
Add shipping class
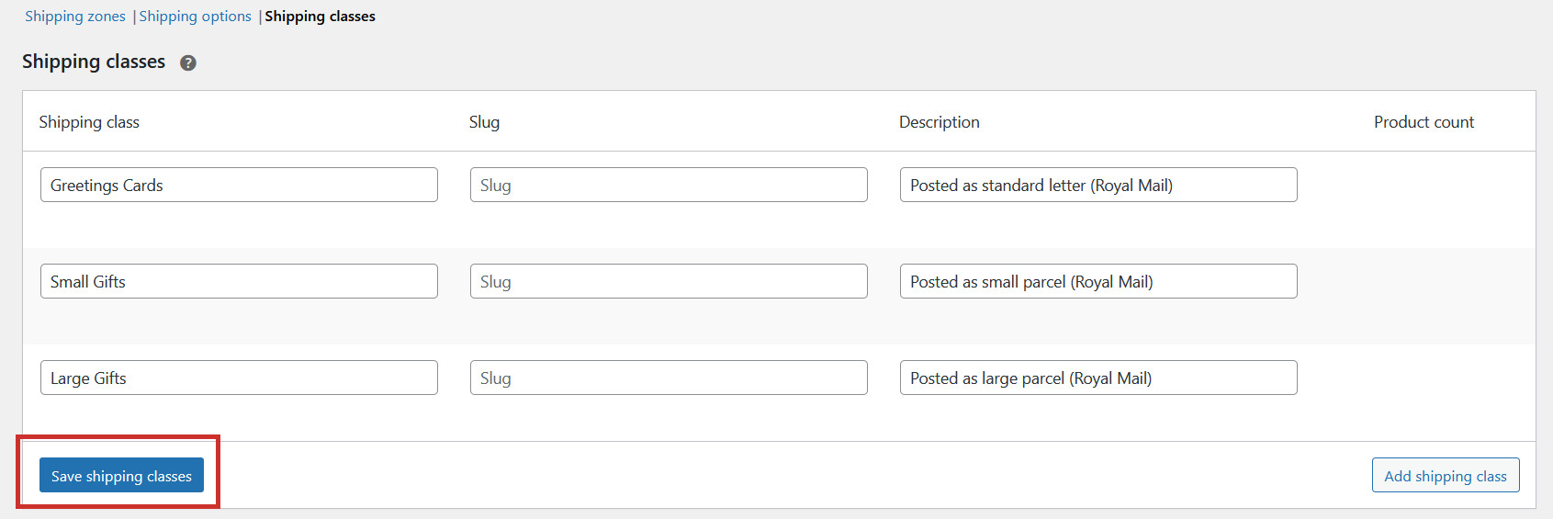point(1446,476)
